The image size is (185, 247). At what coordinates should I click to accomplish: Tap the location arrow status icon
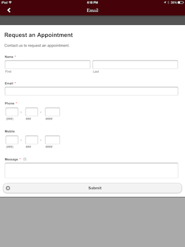tap(165, 2)
